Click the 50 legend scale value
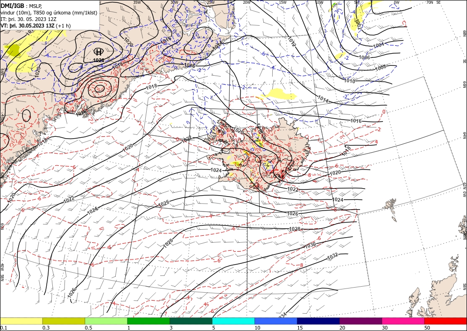This screenshot has width=467, height=331. 427,328
